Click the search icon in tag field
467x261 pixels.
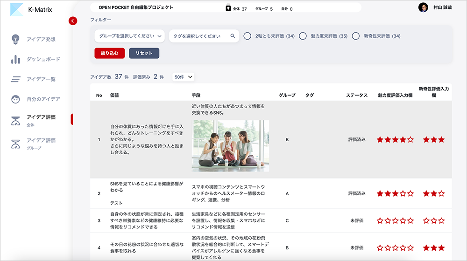(x=233, y=36)
